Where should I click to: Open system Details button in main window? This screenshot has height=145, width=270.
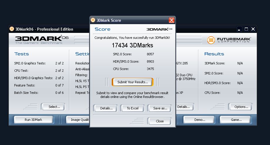185,107
